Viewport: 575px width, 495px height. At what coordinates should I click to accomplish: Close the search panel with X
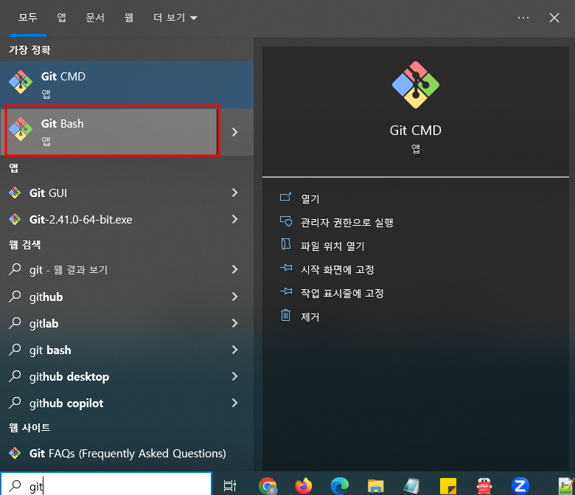pos(554,18)
